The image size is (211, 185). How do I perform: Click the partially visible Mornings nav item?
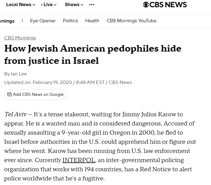[x=7, y=21]
